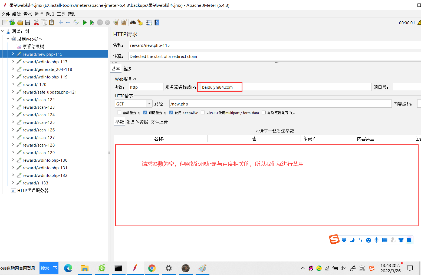Screen dimensions: 421x275
Task: Click the Open file folder icon
Action: [x=20, y=22]
